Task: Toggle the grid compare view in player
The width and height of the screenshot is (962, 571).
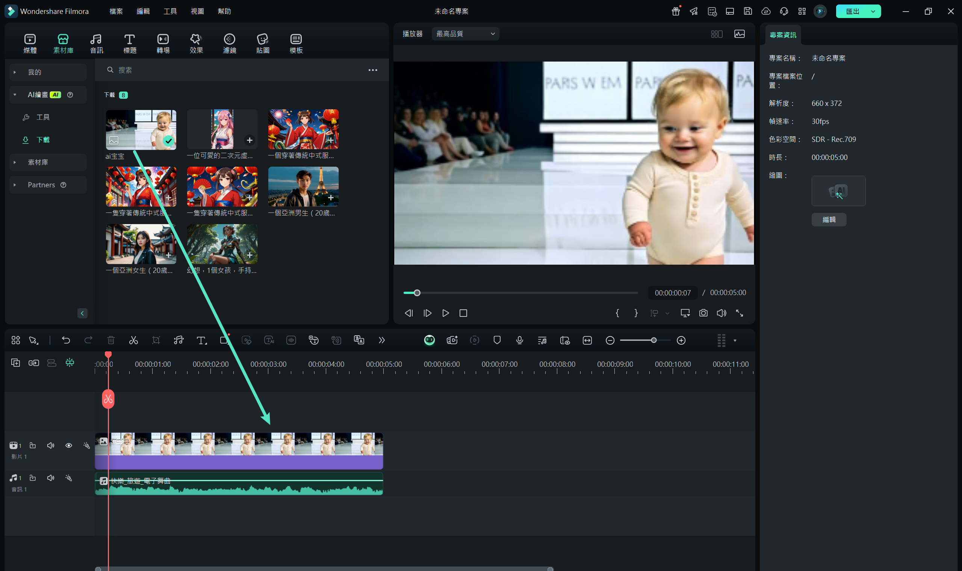Action: click(x=717, y=34)
